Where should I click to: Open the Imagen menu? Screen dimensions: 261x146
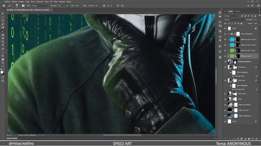tap(21, 2)
